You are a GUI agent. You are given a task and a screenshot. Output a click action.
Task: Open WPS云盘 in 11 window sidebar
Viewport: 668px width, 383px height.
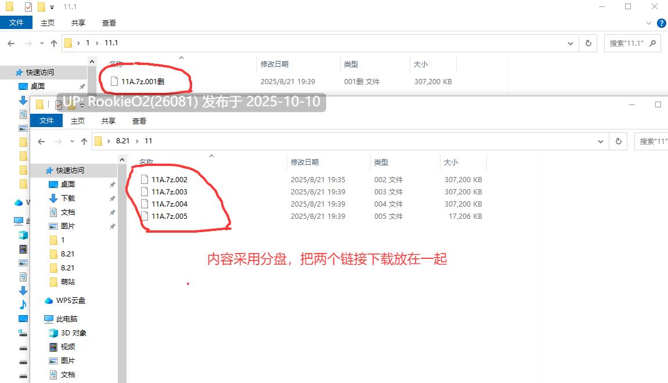point(71,301)
